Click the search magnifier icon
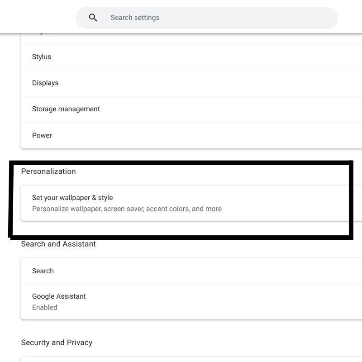This screenshot has width=362, height=362. pyautogui.click(x=93, y=17)
